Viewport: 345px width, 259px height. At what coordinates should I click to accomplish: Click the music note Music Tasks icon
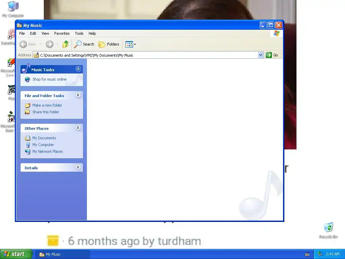[26, 68]
